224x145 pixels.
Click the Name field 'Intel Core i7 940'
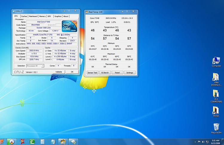coord(44,22)
